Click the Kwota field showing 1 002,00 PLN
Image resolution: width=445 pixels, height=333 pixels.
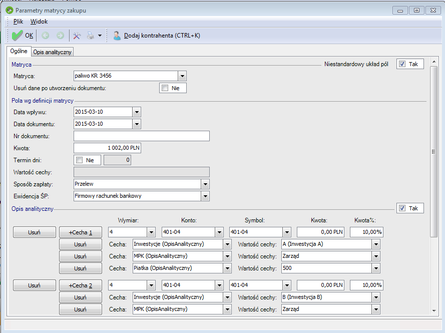pyautogui.click(x=107, y=148)
